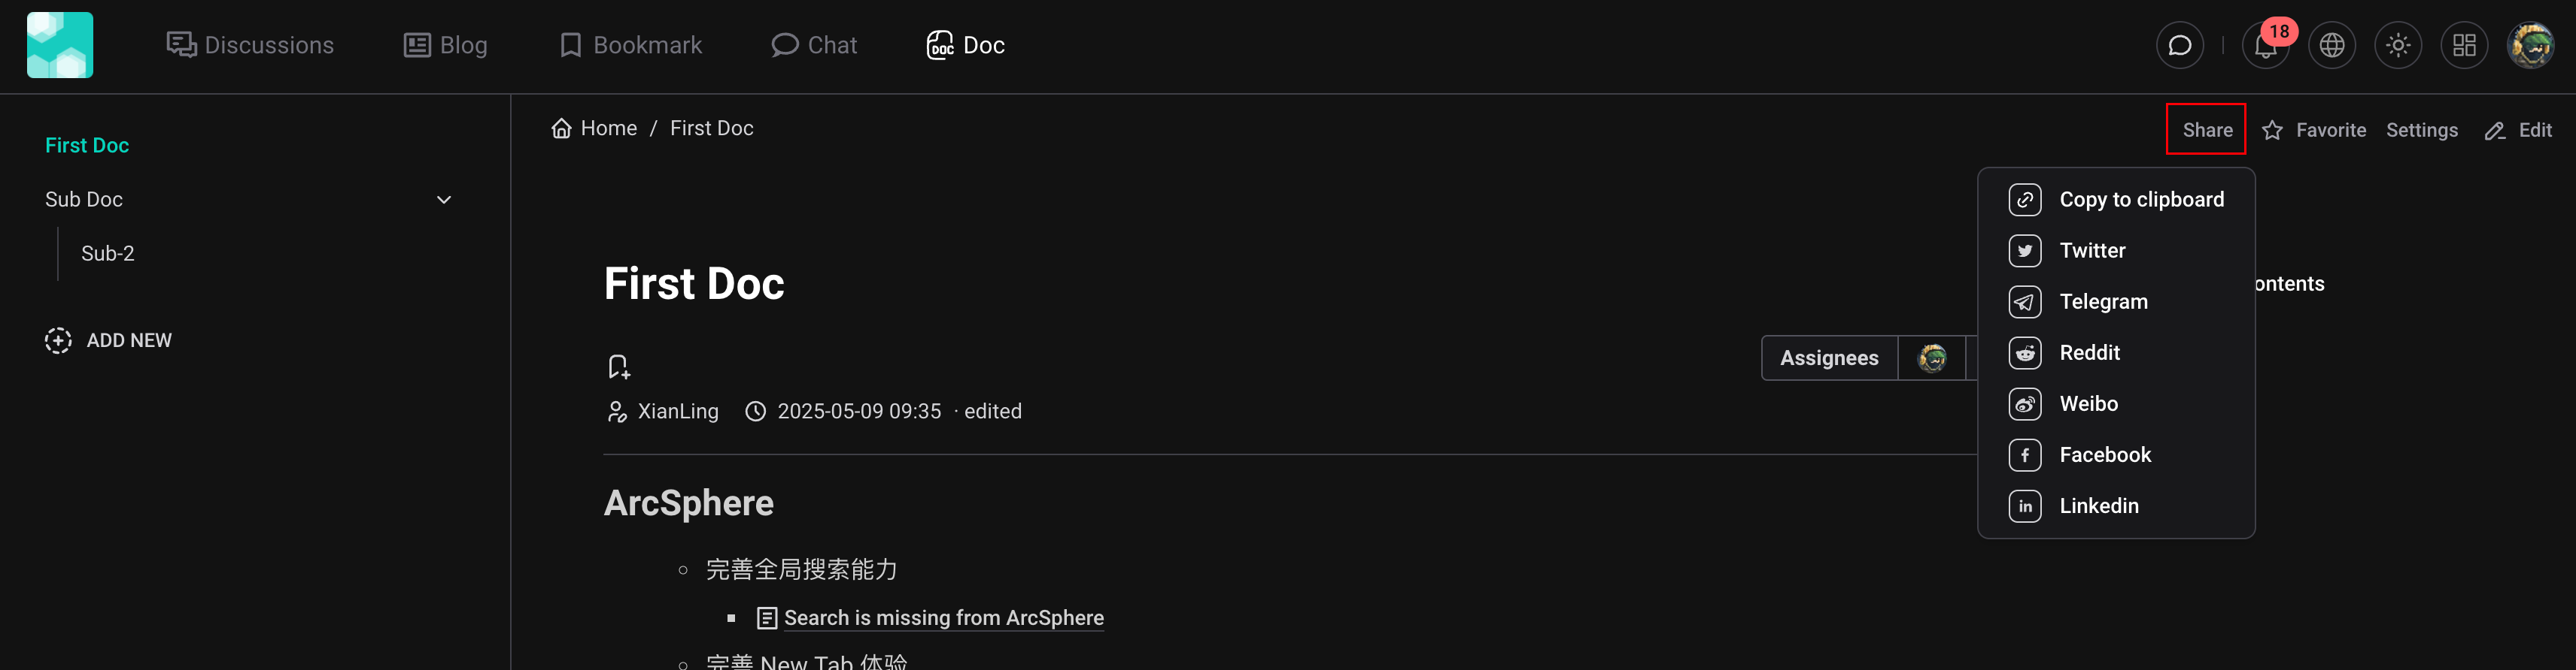Select Sub-2 in the doc tree
This screenshot has height=670, width=2576.
click(x=108, y=254)
